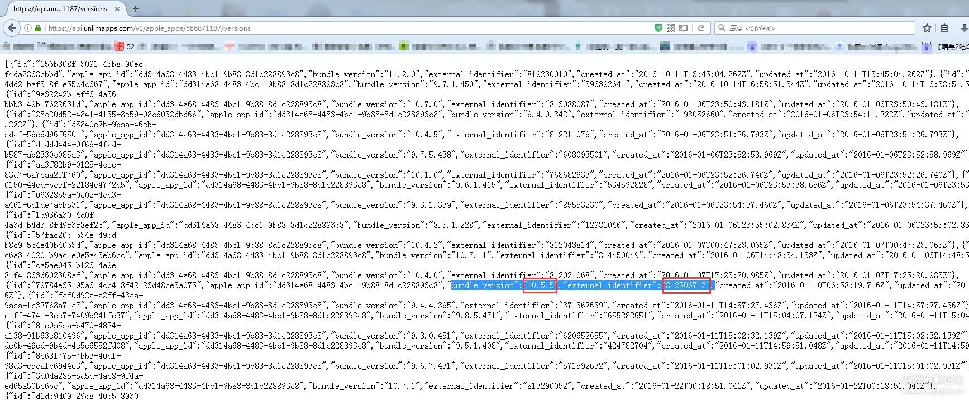Image resolution: width=969 pixels, height=400 pixels.
Task: Open the QR code icon in the address bar
Action: coord(670,28)
